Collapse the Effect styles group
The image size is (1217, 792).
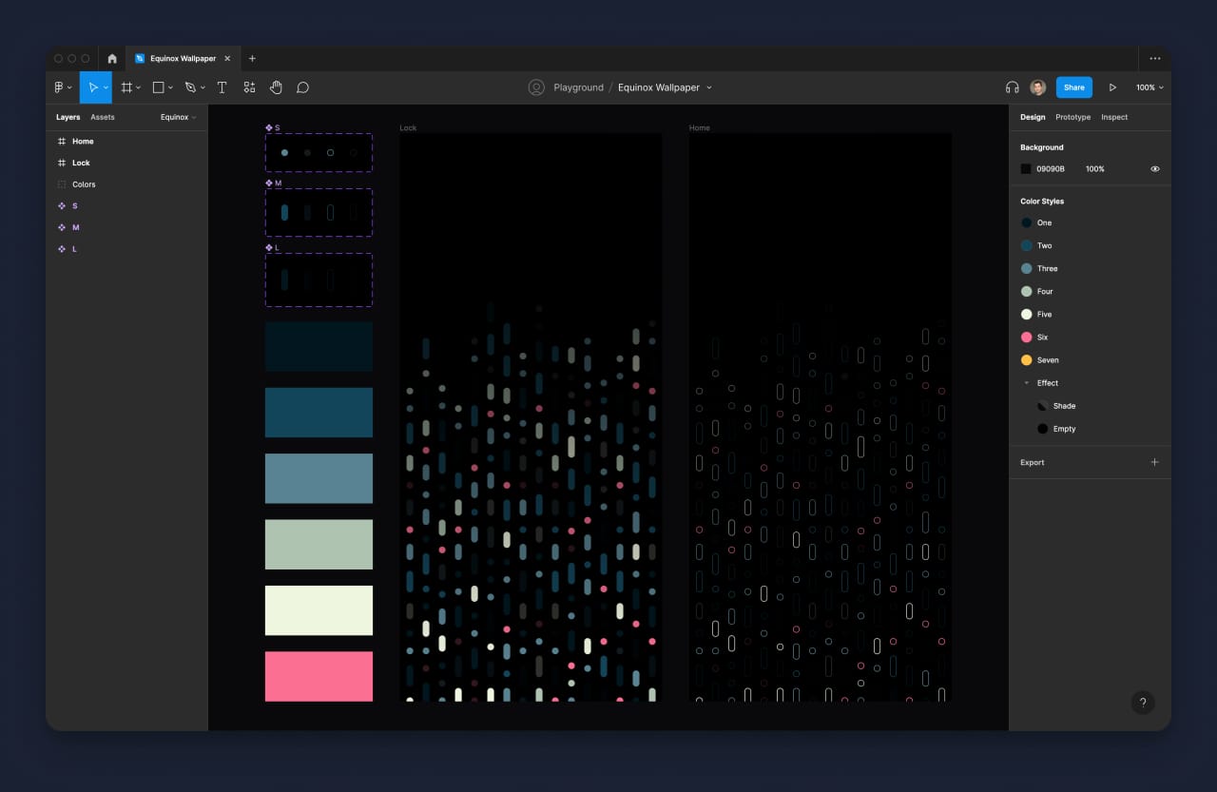tap(1027, 382)
